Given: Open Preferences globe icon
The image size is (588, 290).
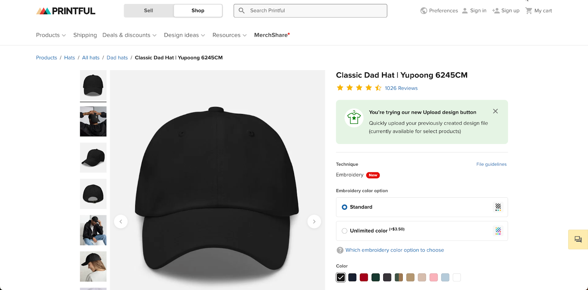Looking at the screenshot, I should (423, 11).
